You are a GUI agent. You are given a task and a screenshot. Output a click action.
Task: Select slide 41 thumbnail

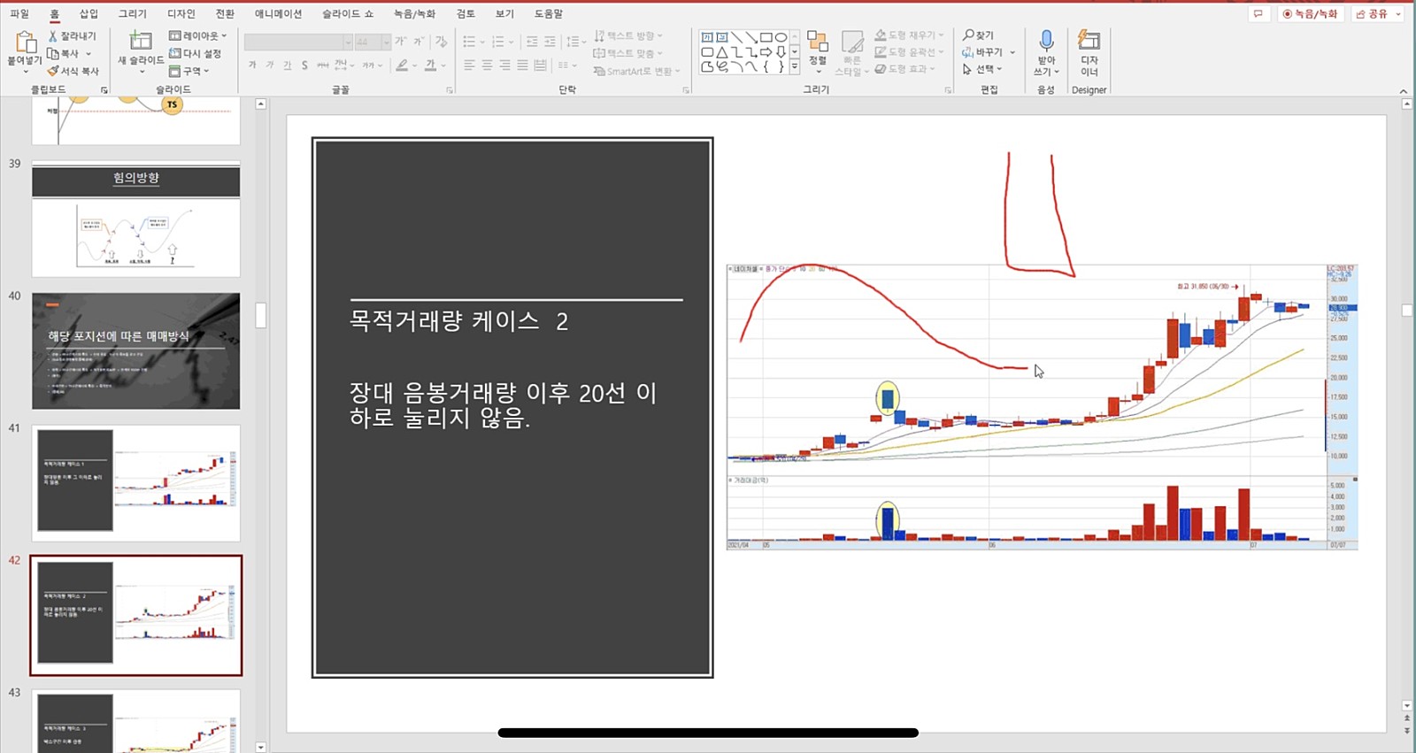click(136, 483)
